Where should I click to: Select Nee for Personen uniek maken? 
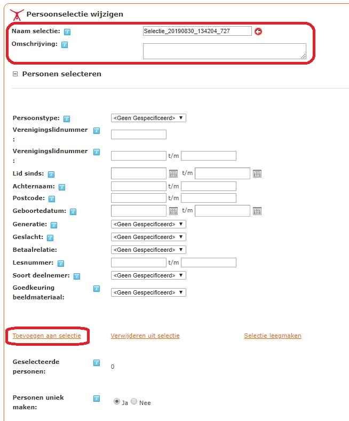click(134, 401)
